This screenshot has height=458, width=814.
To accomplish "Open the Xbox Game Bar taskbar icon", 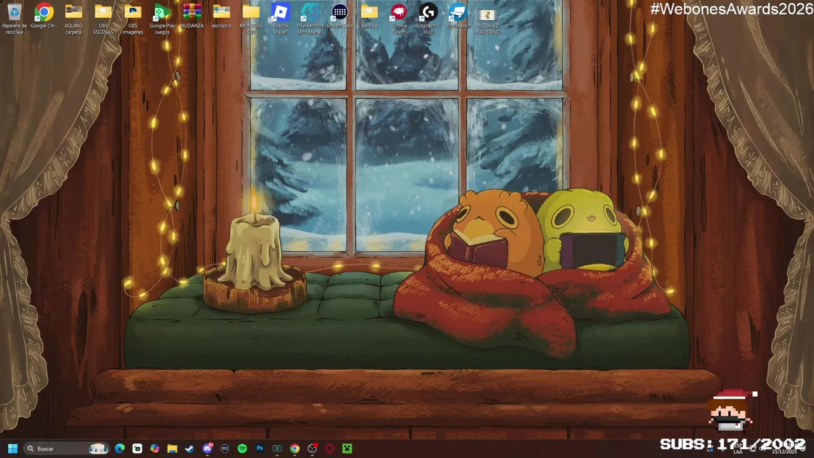I will (x=277, y=448).
